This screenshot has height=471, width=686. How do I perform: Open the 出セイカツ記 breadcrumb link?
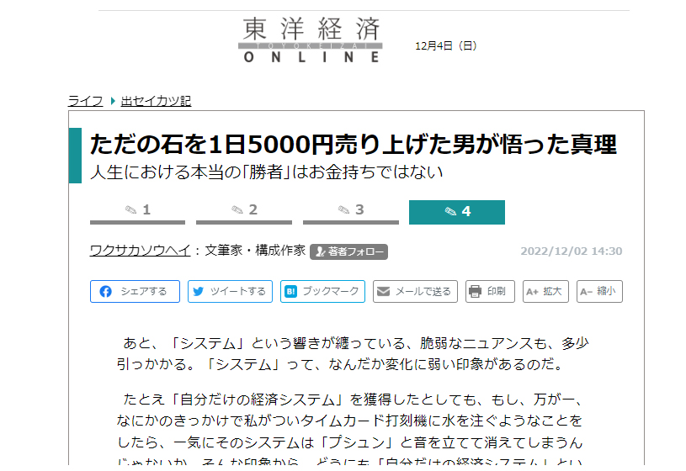click(156, 101)
